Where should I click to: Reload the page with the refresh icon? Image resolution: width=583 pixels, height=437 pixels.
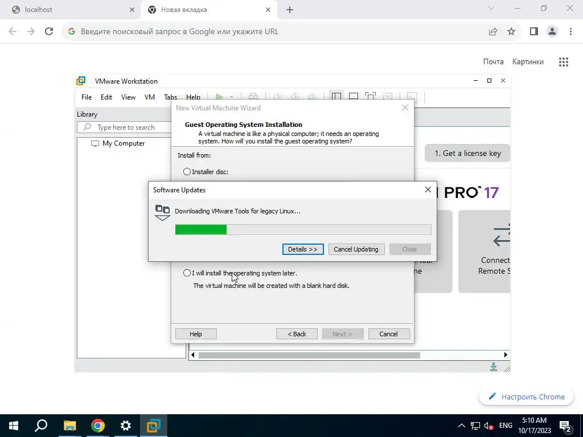(x=49, y=32)
